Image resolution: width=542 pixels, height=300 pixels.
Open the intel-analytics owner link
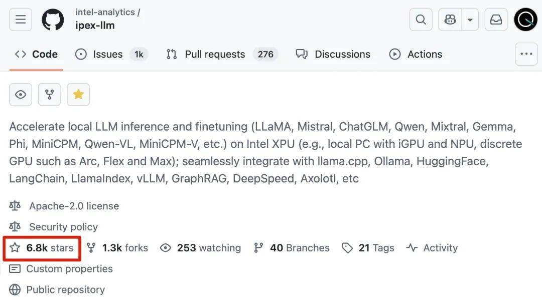[x=105, y=12]
